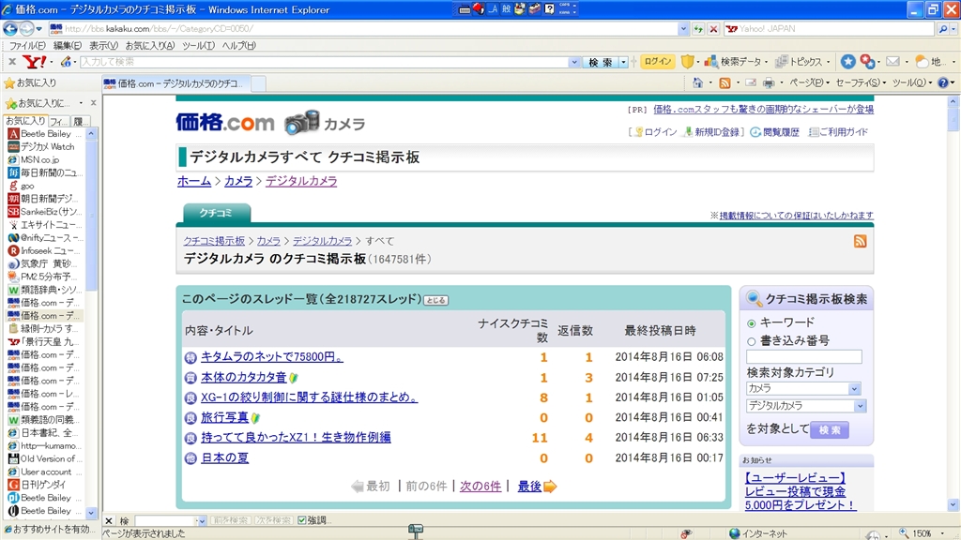Open the 150% zoom level dropdown
Screen dimensions: 961x540
pos(942,533)
